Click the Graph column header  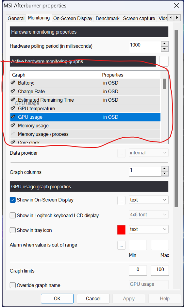coord(55,75)
